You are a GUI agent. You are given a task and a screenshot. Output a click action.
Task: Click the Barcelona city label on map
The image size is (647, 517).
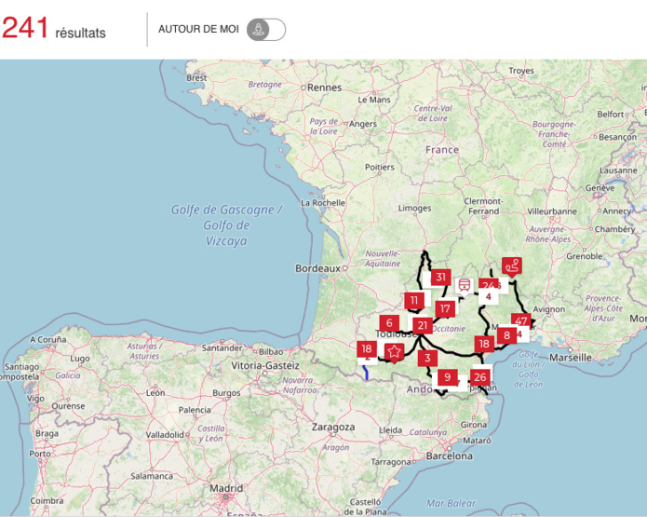pos(449,457)
